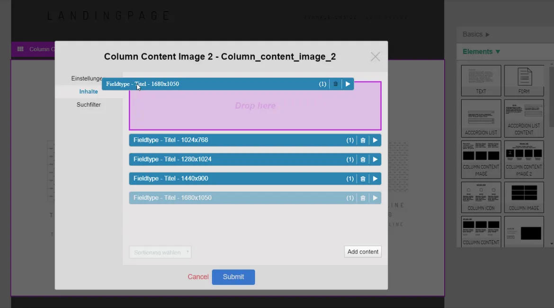Select Fieldtype - Titel - 1280x1024 row

pos(255,160)
